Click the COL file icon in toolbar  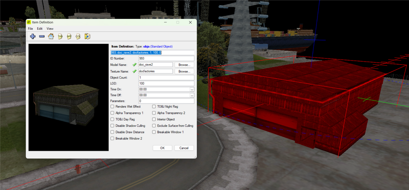tap(78, 36)
